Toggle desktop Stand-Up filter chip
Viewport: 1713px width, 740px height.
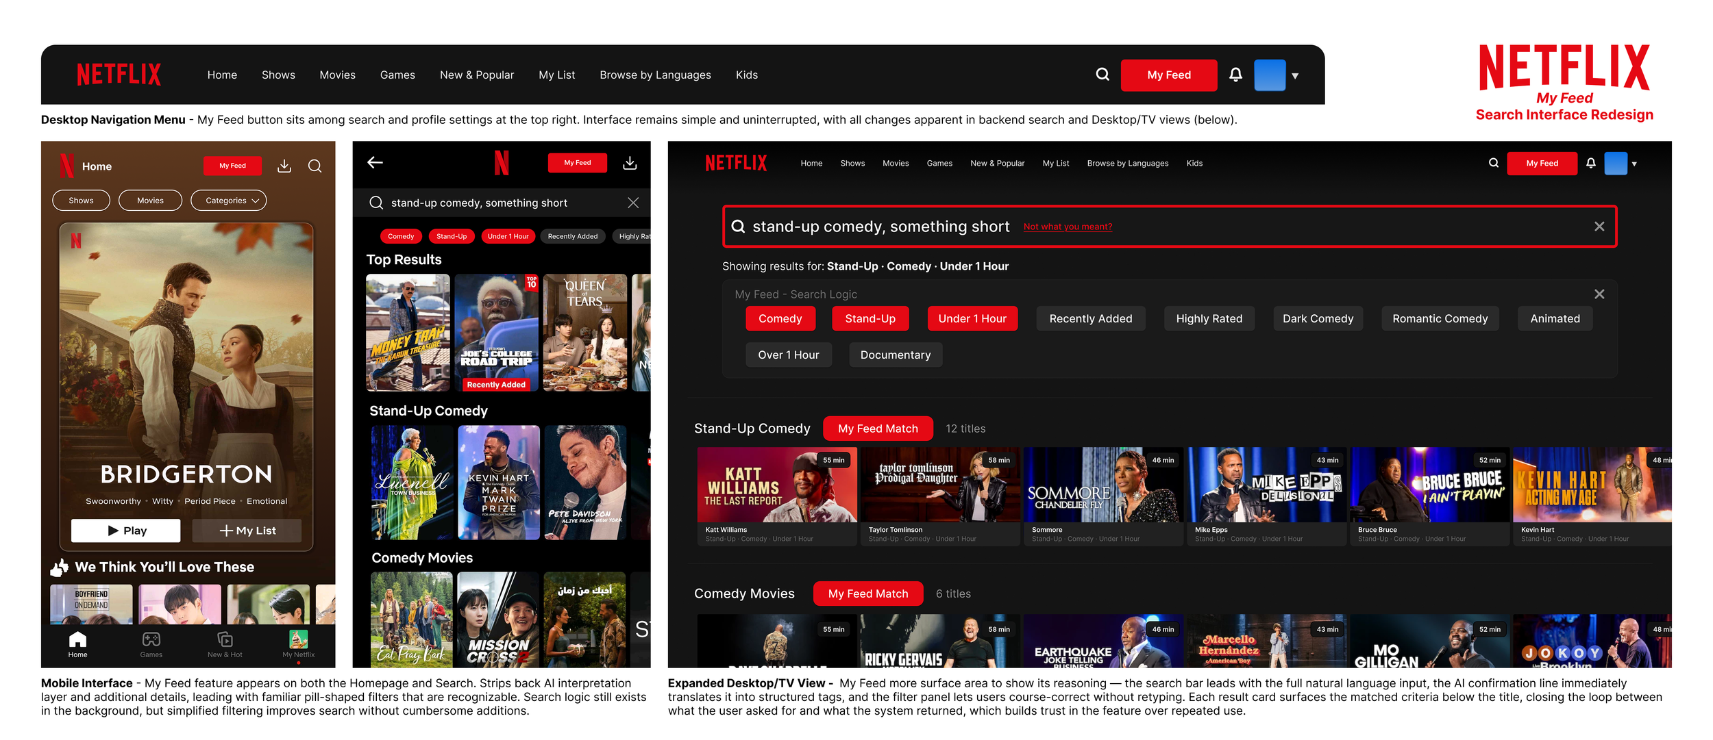(x=870, y=318)
